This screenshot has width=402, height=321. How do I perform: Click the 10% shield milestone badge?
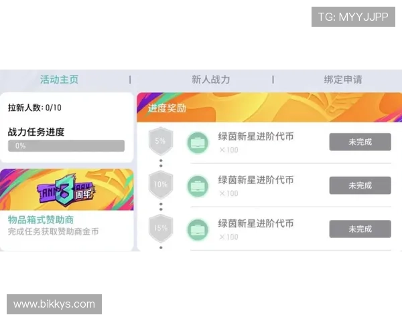coord(161,185)
